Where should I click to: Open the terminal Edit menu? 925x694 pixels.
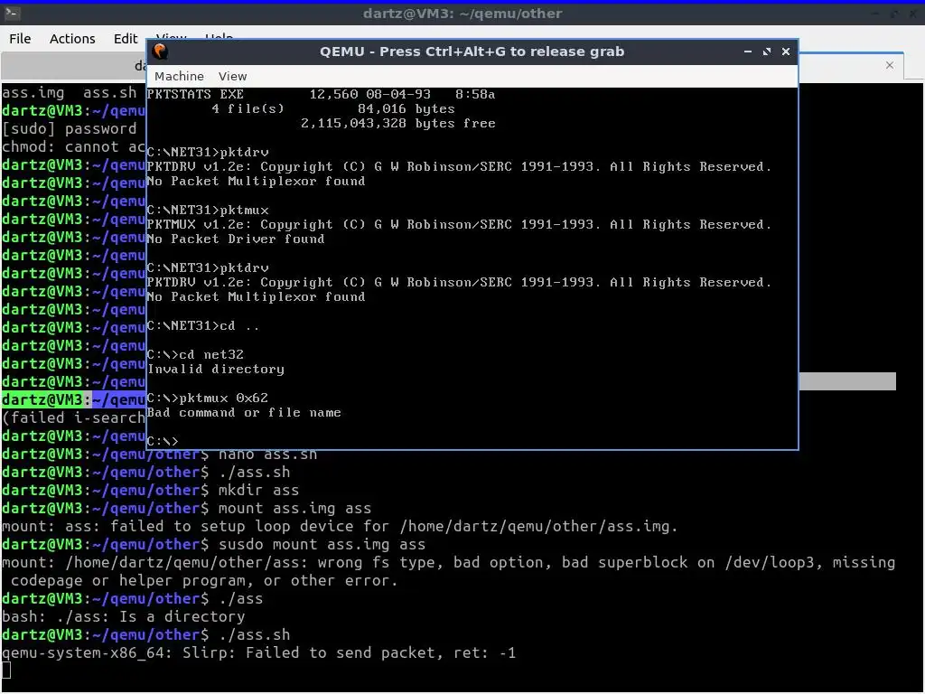coord(125,38)
